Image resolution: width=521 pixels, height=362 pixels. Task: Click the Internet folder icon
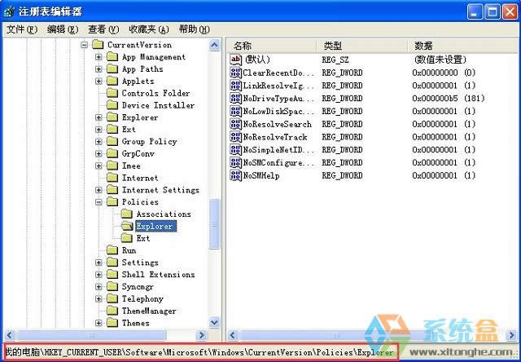[112, 178]
